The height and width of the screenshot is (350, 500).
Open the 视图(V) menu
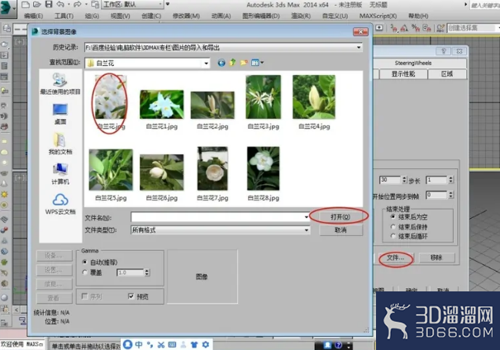pos(120,16)
